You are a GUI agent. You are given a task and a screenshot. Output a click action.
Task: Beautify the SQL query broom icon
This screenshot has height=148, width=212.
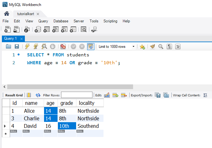(x=153, y=46)
